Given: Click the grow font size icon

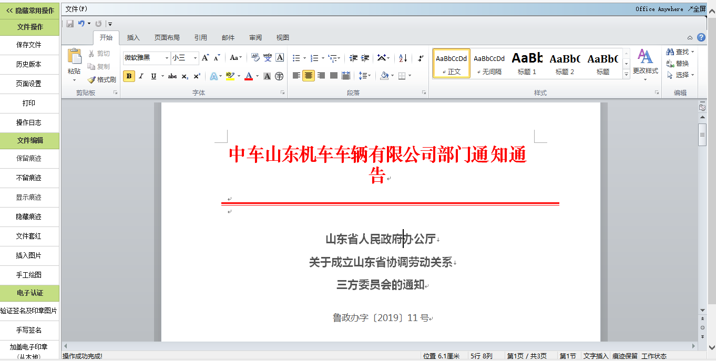Looking at the screenshot, I should [x=206, y=58].
